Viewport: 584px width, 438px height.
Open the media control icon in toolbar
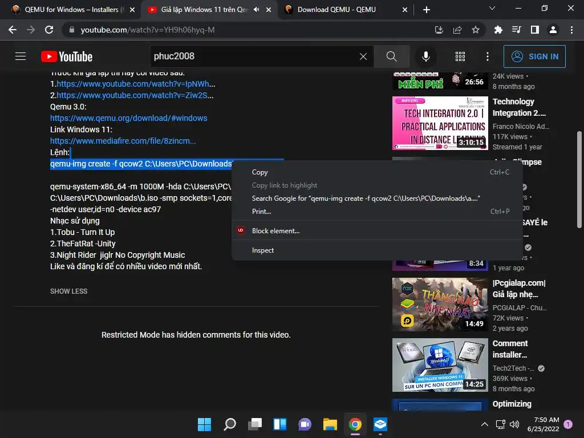click(516, 30)
